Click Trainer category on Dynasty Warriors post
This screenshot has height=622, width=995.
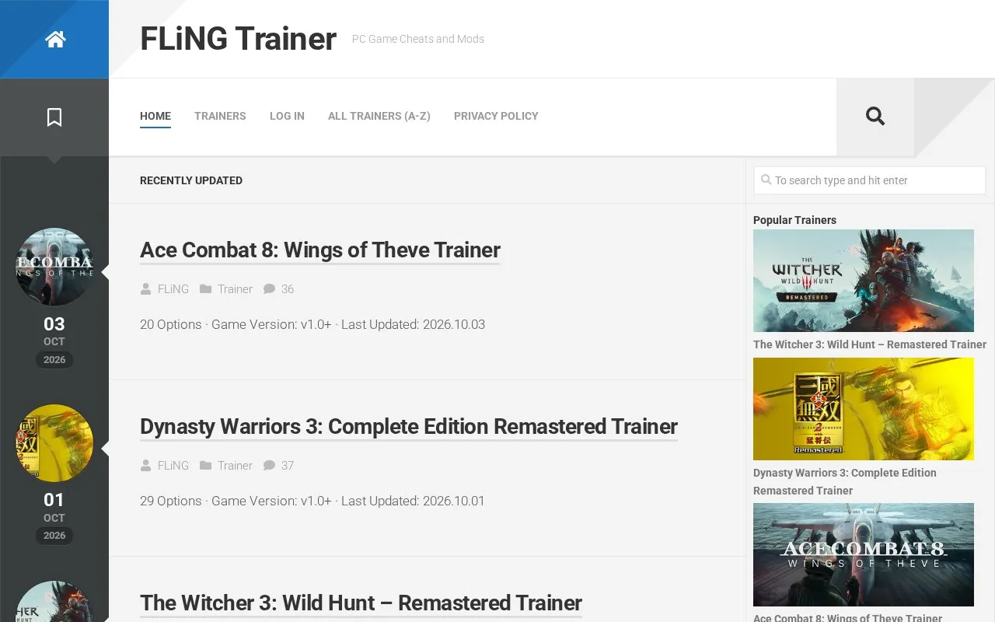click(235, 466)
